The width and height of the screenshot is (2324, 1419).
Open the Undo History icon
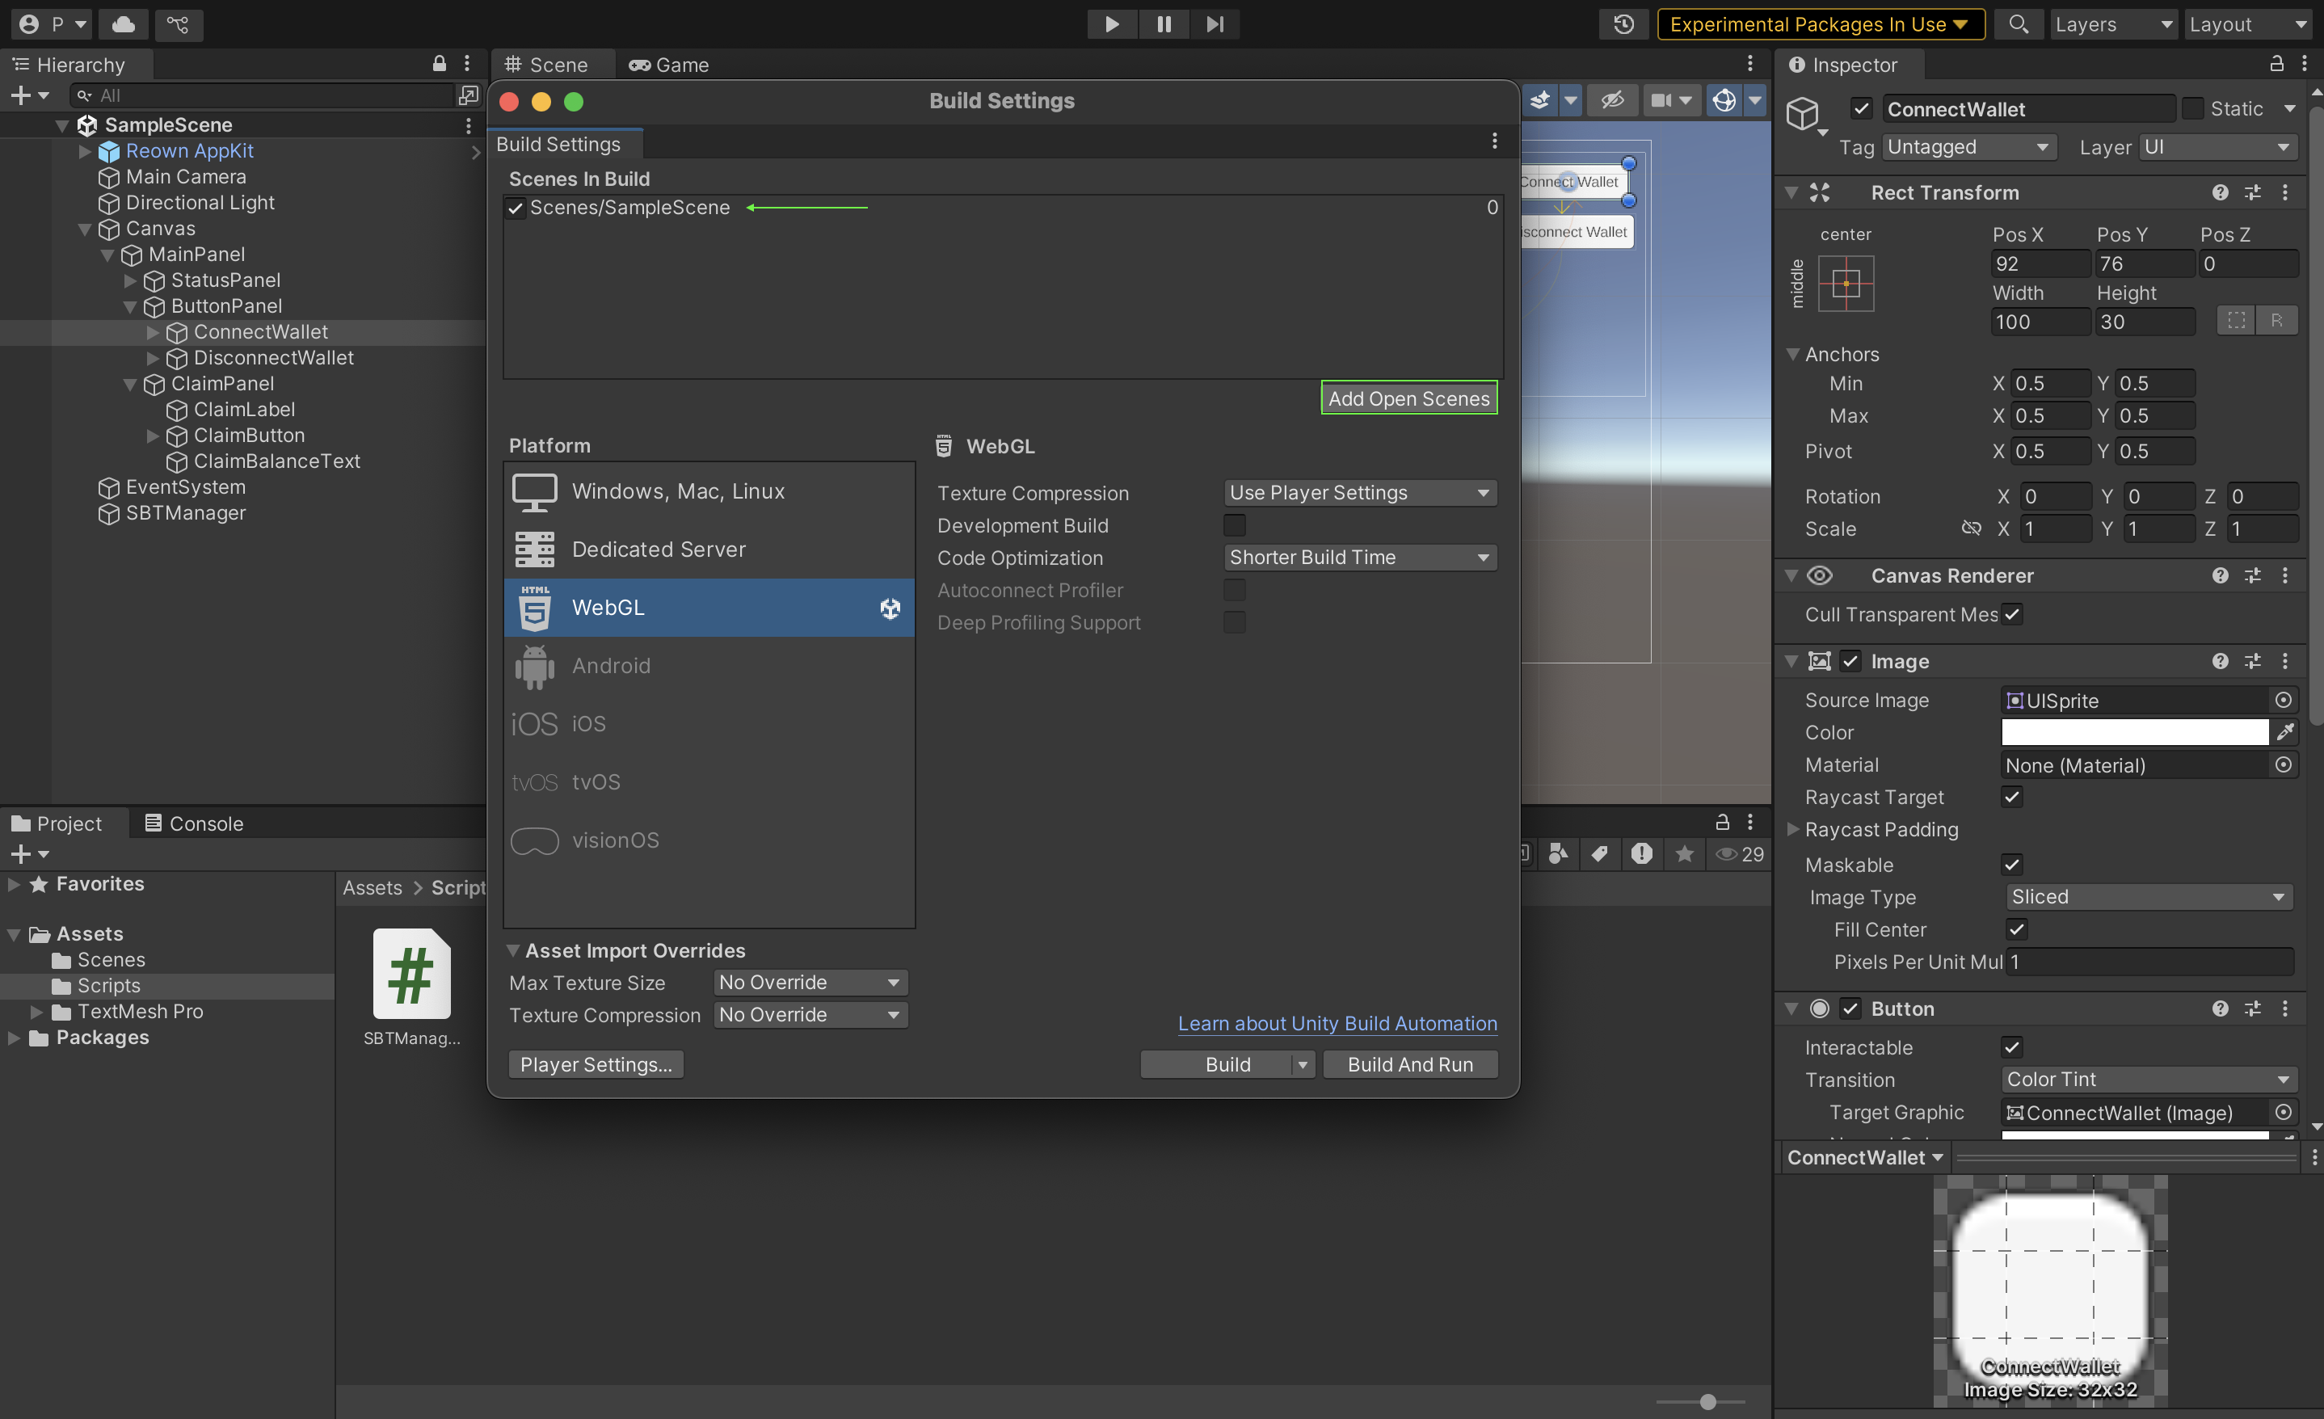1623,24
